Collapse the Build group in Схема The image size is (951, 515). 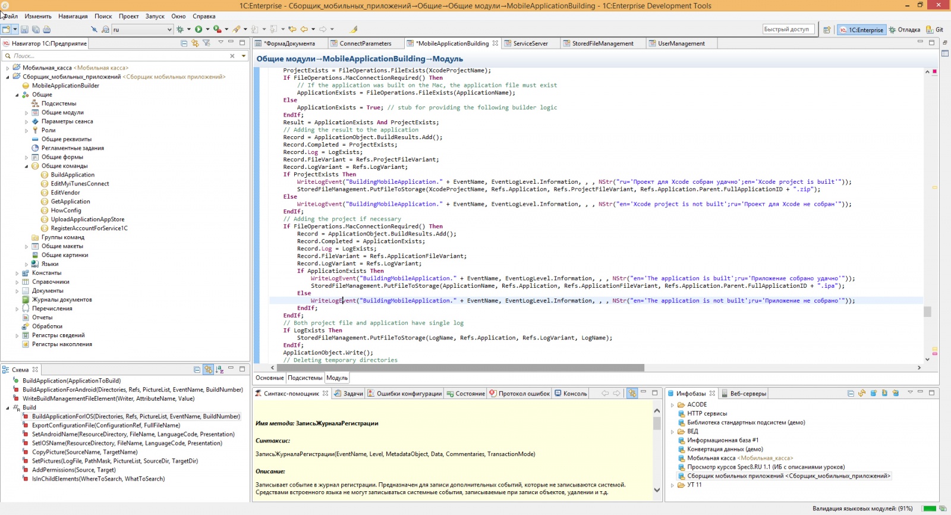[x=8, y=408]
